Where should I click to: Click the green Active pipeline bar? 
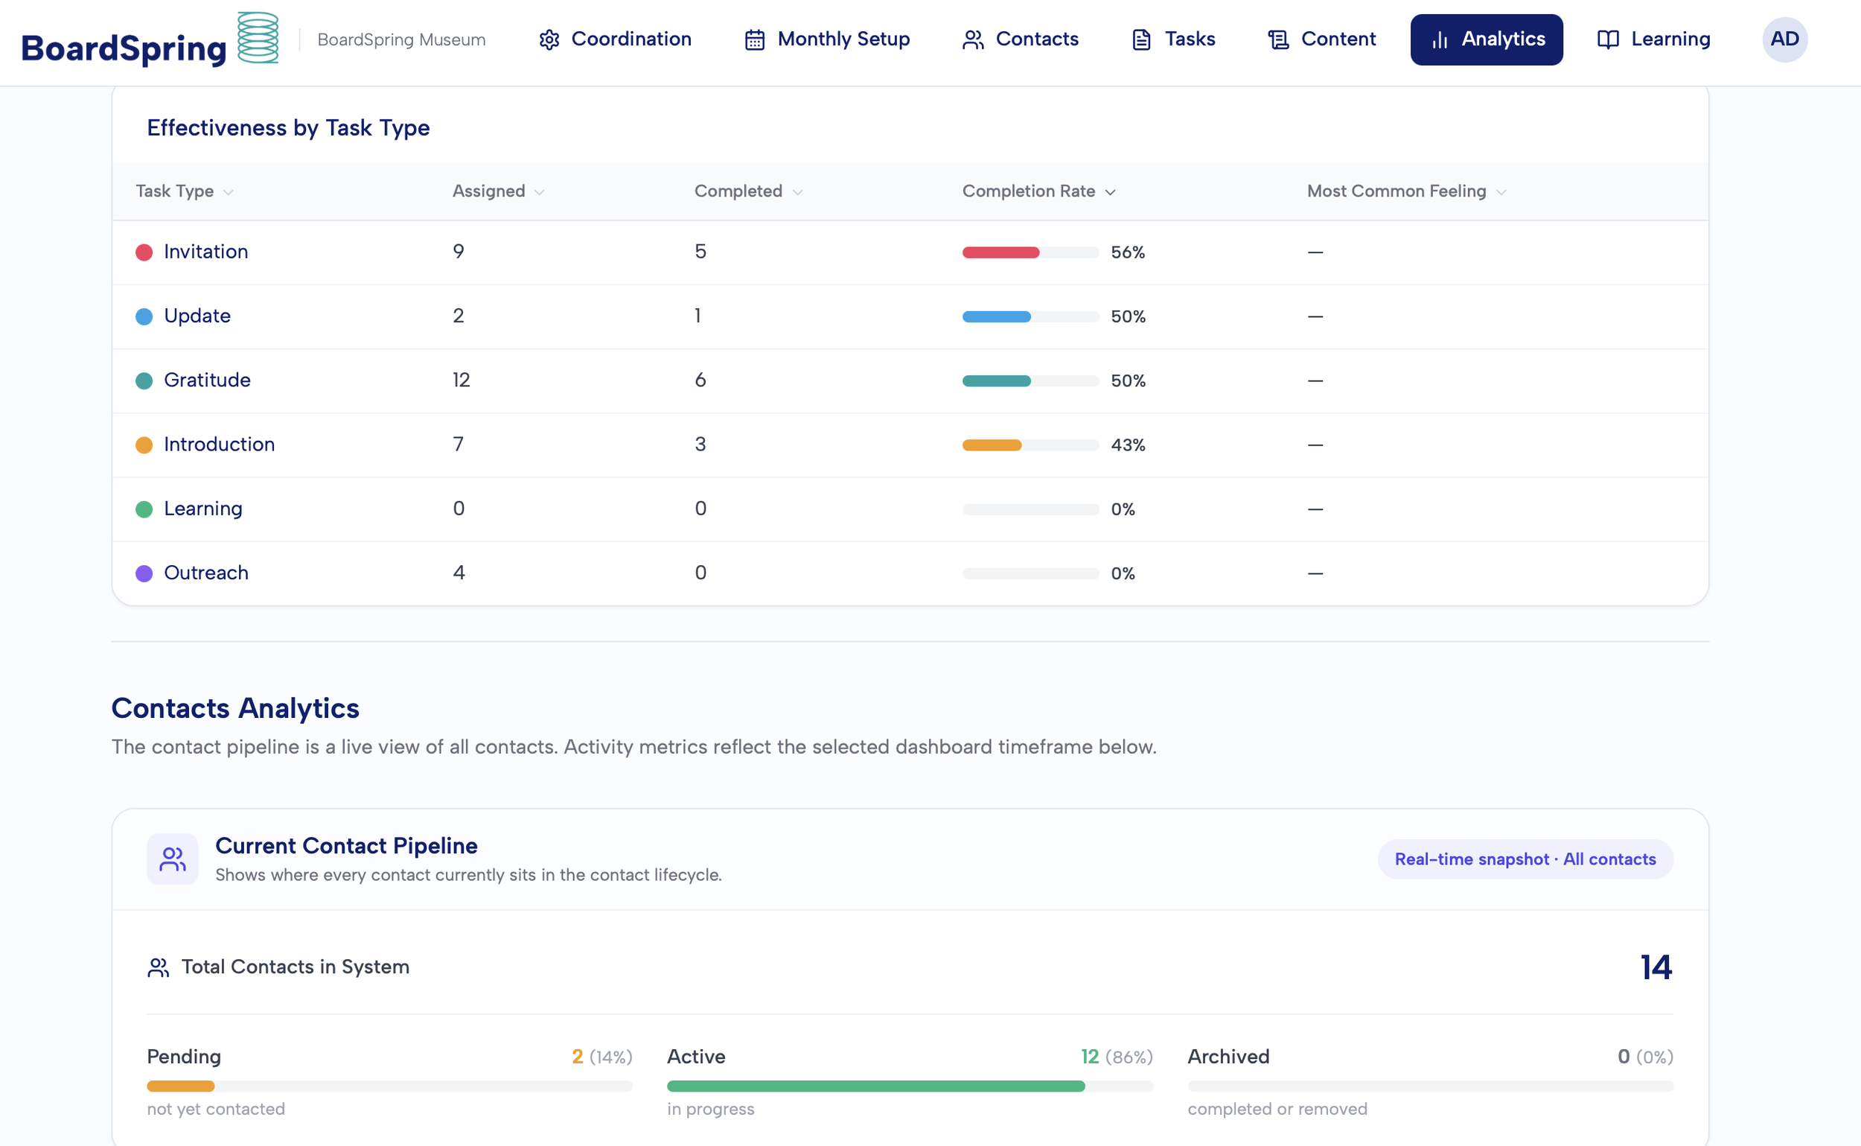(x=910, y=1086)
